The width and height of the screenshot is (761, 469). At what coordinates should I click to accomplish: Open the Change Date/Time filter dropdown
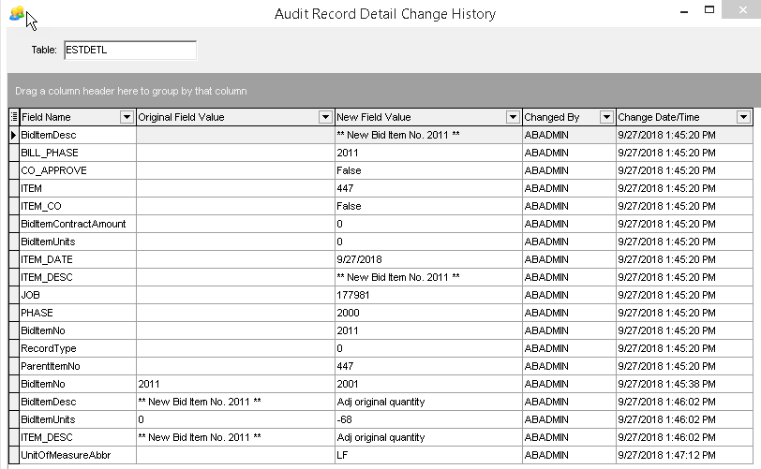point(743,117)
